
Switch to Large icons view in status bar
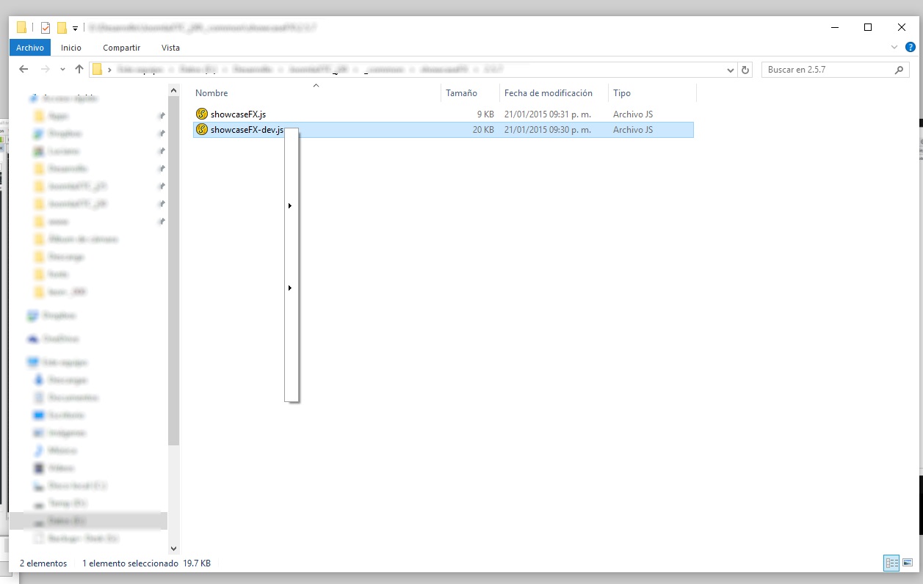click(907, 563)
